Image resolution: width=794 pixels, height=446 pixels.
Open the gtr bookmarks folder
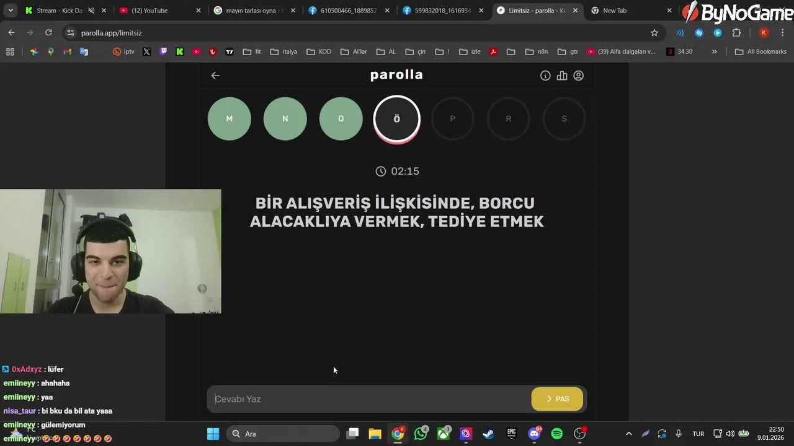(x=568, y=52)
